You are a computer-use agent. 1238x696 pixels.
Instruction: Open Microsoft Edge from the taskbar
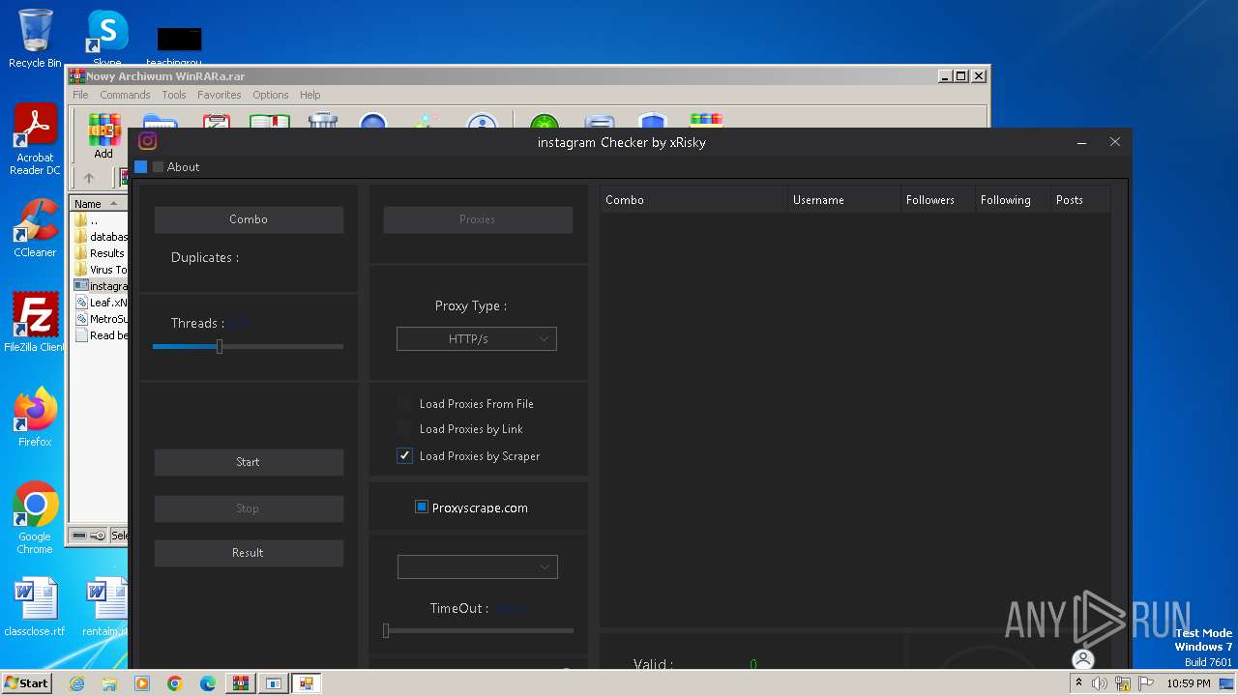coord(208,683)
